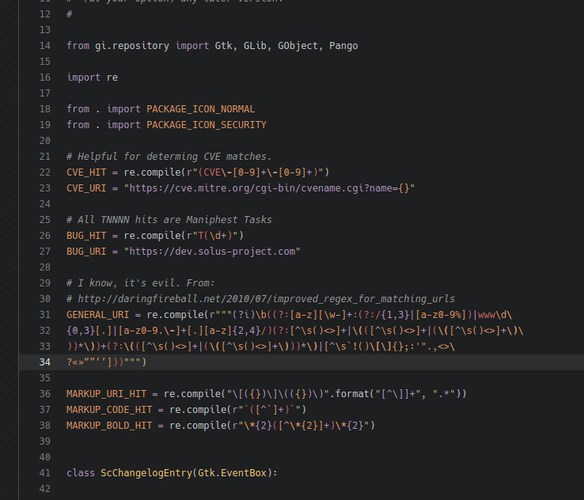
Task: Click comment 'All TNNNN hits are Maniphest Tasks'
Action: pos(169,220)
